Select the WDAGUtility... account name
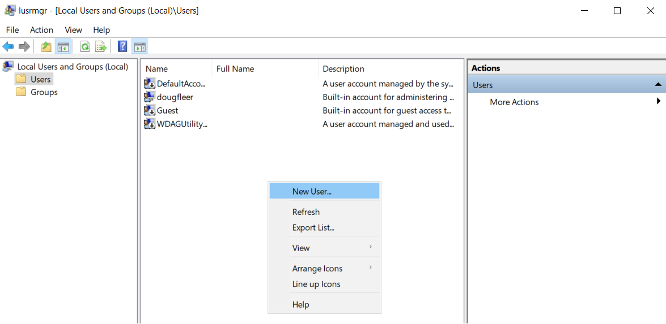The image size is (666, 324). (x=183, y=124)
